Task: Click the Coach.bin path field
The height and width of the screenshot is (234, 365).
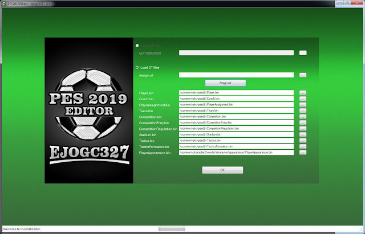Action: pos(236,98)
